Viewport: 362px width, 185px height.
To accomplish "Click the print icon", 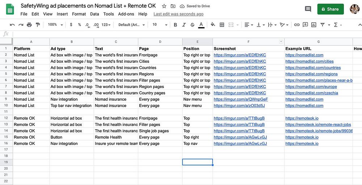I will 29,25.
